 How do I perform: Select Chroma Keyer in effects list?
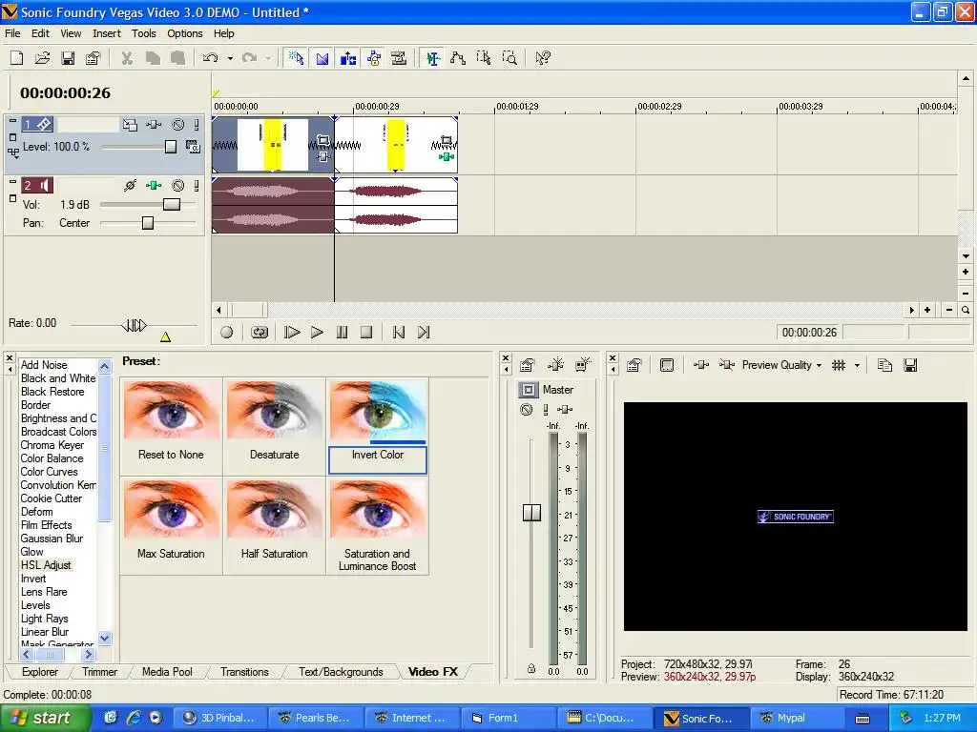pyautogui.click(x=52, y=445)
